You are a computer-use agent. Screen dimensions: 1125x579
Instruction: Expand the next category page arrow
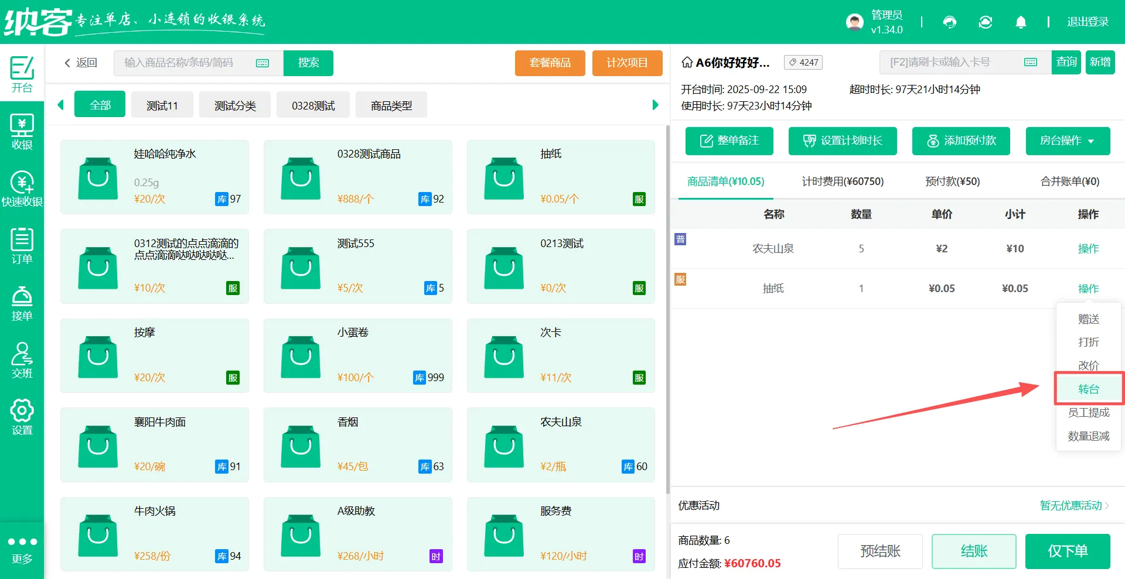tap(654, 104)
